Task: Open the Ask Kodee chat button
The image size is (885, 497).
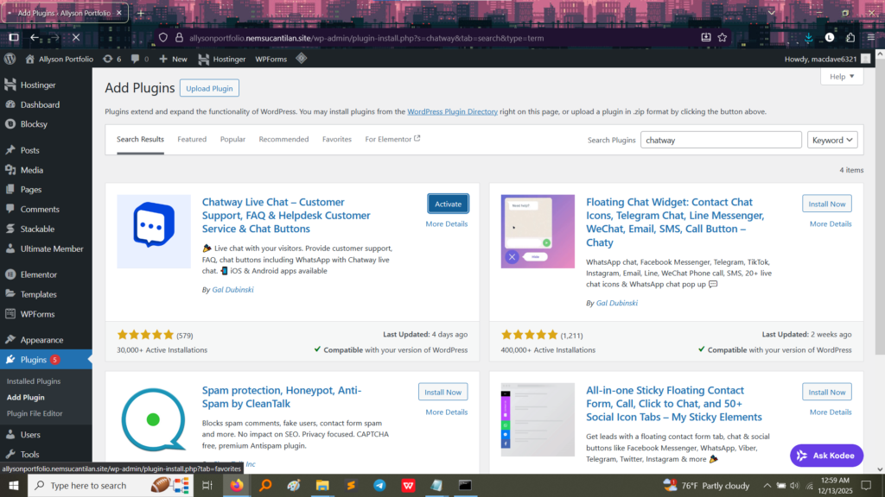Action: coord(826,455)
